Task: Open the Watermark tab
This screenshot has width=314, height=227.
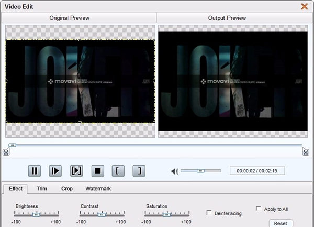Action: point(98,189)
